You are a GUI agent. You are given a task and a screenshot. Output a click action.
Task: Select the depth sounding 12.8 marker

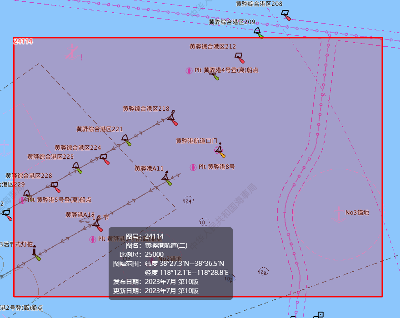click(x=263, y=271)
